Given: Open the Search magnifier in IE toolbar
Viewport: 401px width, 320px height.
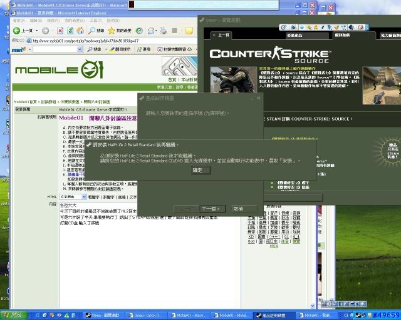Looking at the screenshot, I should click(x=91, y=31).
